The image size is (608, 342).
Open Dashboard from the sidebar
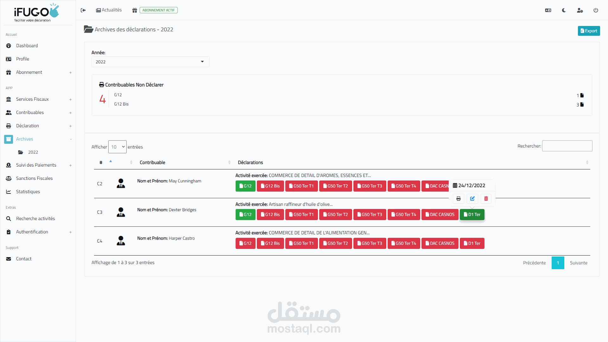pos(27,46)
